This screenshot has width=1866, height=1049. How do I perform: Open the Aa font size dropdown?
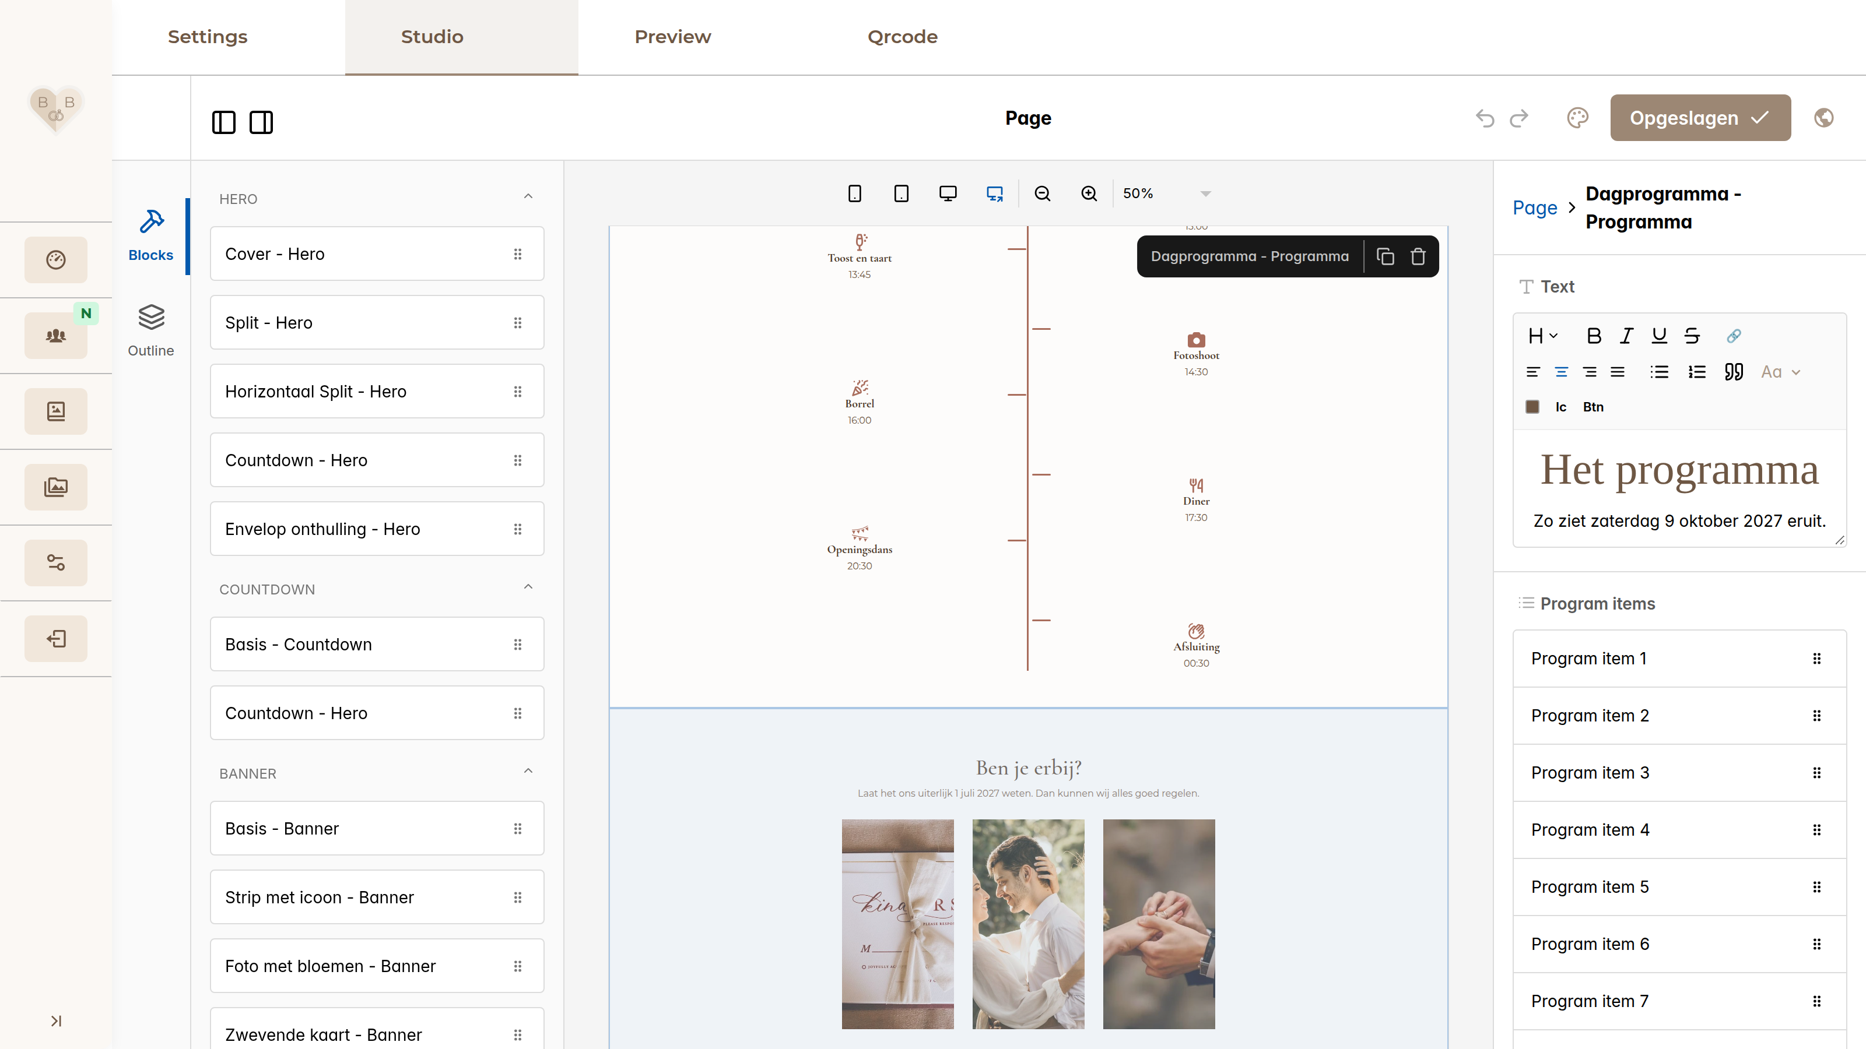1780,372
